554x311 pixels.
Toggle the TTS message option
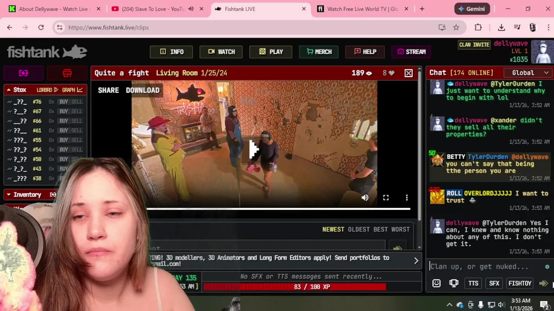click(x=473, y=283)
